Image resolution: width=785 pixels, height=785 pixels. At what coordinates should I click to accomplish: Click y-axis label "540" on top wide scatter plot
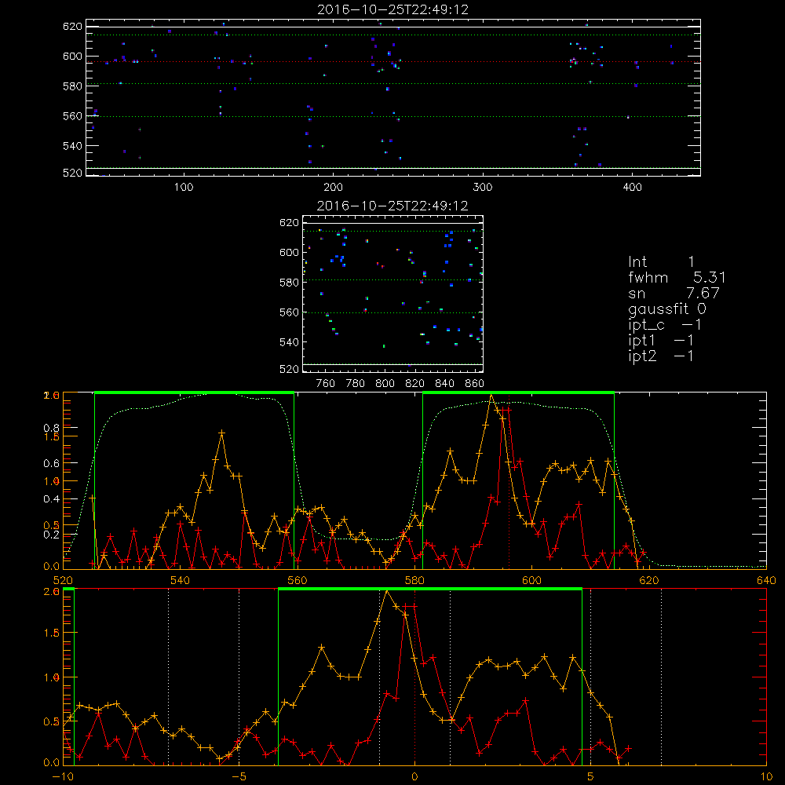coord(72,146)
